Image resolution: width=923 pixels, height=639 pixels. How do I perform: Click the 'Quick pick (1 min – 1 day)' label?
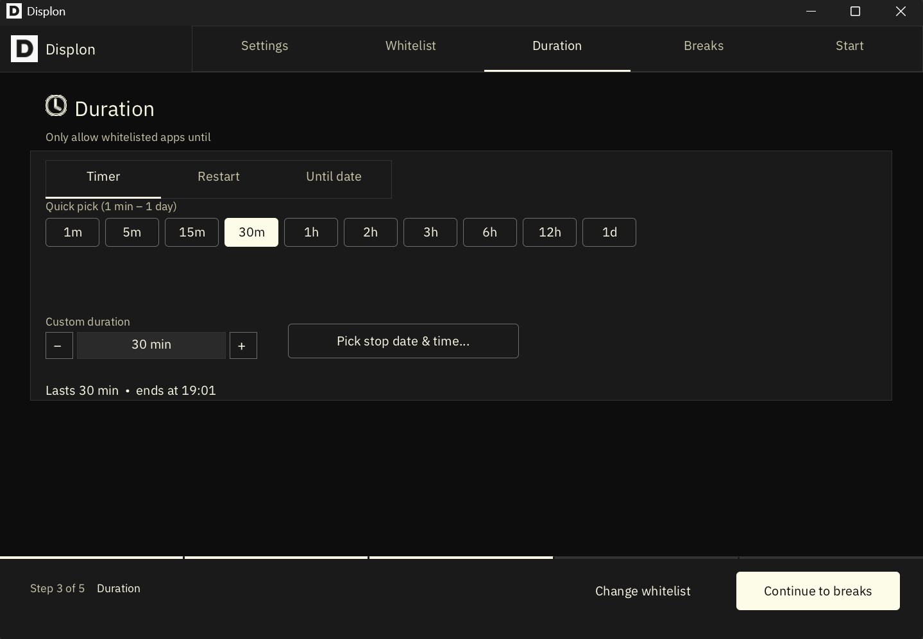point(111,206)
